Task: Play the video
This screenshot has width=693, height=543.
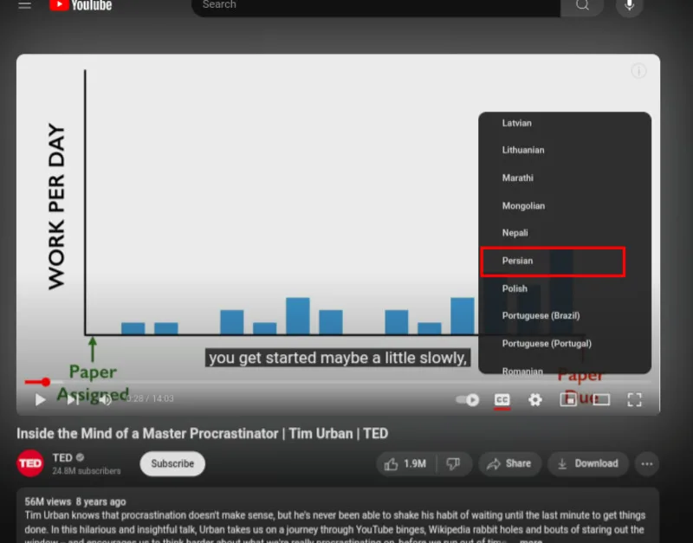Action: pyautogui.click(x=40, y=399)
